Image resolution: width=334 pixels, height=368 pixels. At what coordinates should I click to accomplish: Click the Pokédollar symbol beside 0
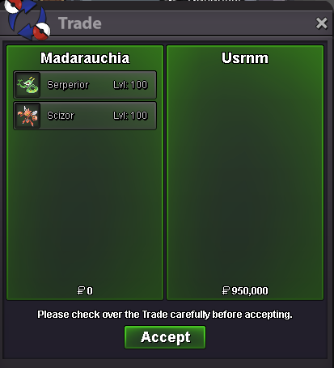(x=81, y=290)
